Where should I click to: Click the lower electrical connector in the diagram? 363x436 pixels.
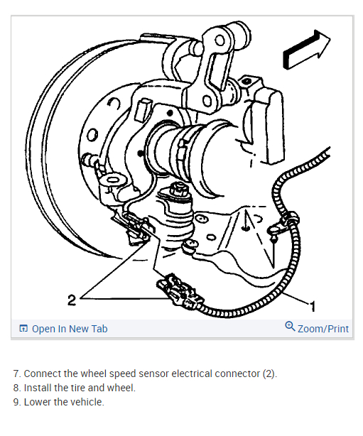pyautogui.click(x=180, y=291)
